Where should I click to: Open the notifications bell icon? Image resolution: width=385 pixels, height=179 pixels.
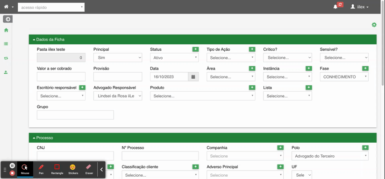(x=335, y=7)
